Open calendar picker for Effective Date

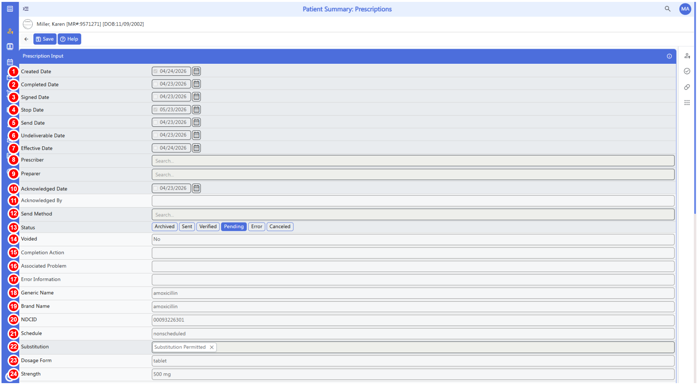(196, 148)
